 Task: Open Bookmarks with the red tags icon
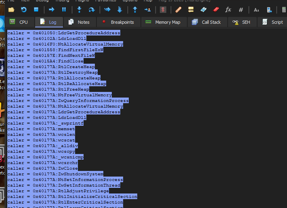[216, 10]
